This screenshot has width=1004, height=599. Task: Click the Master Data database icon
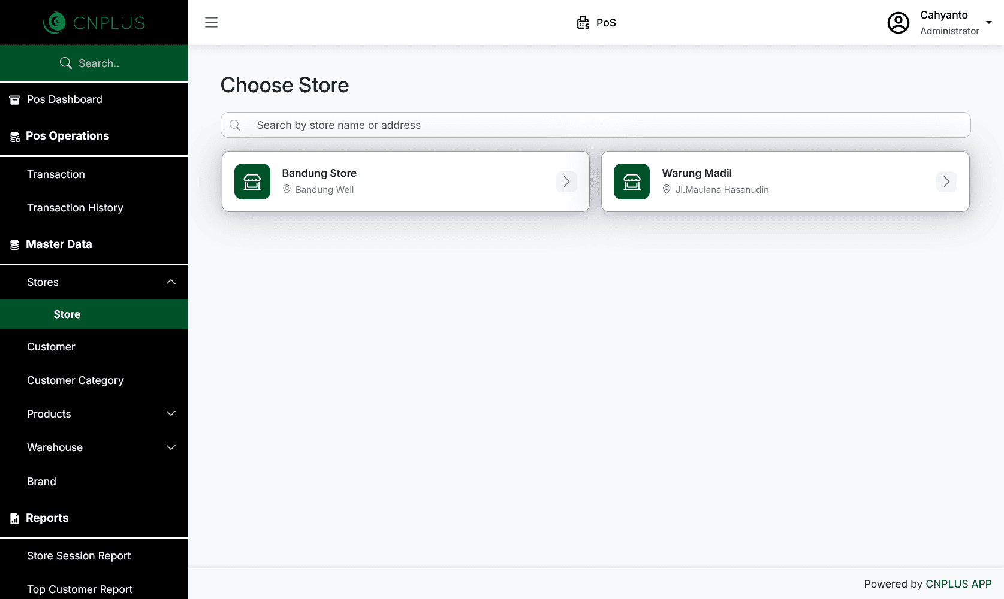click(x=15, y=245)
